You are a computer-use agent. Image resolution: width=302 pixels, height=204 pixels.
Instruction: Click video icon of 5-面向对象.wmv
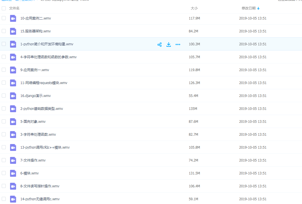(13, 122)
